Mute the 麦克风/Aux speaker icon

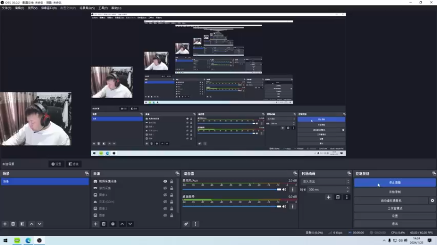(x=284, y=189)
